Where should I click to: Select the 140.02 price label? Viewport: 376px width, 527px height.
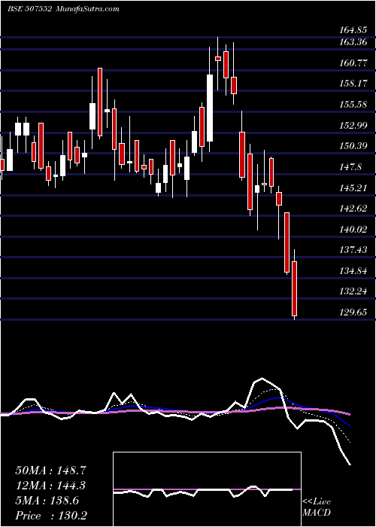(353, 230)
